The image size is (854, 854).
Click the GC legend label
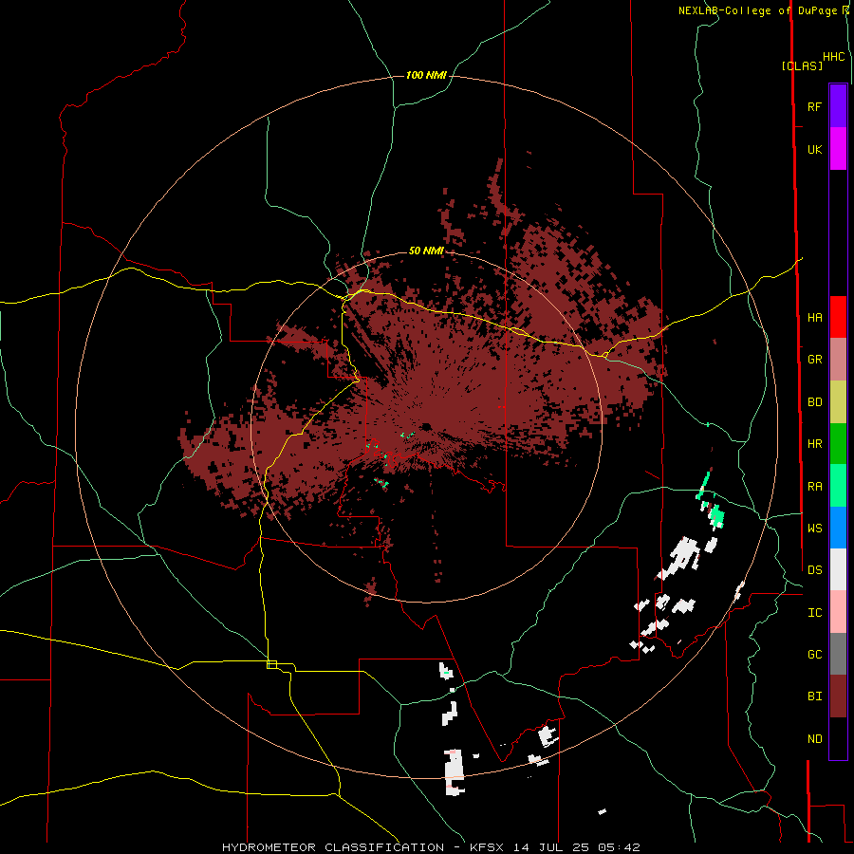pos(814,655)
